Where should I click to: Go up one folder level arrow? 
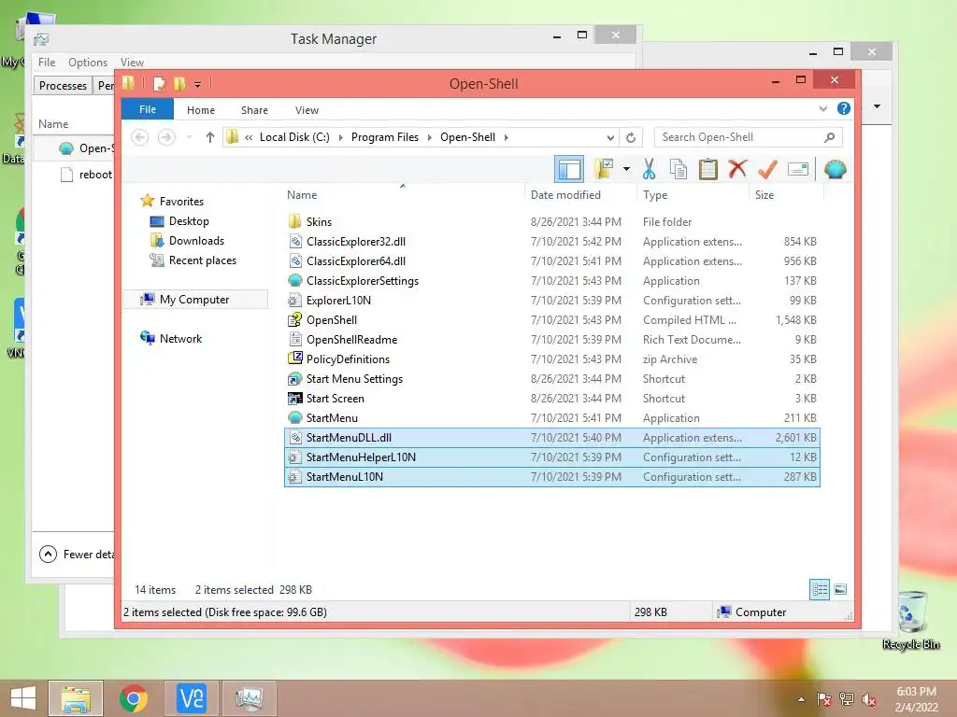pyautogui.click(x=209, y=138)
